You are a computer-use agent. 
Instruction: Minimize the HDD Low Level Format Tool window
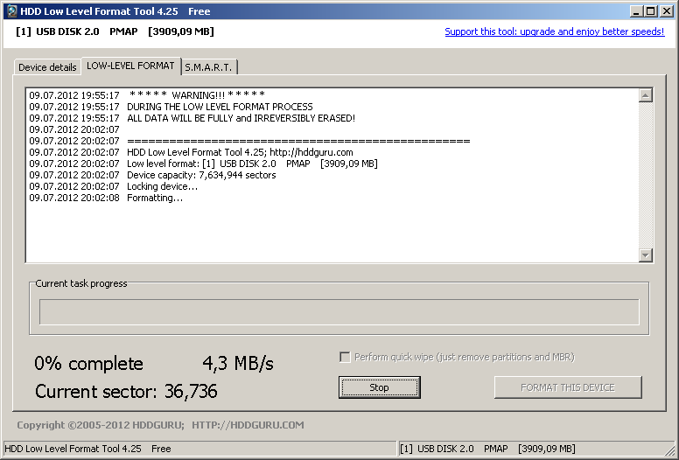[636, 11]
